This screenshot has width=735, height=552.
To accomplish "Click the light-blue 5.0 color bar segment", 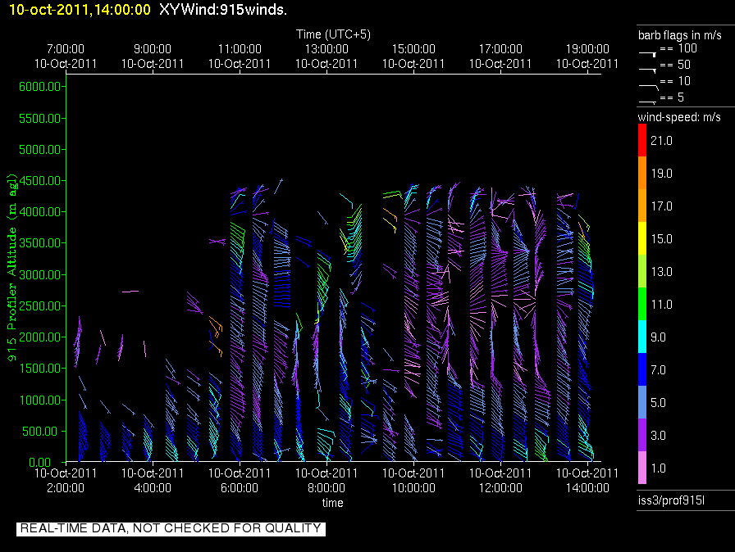I will [x=642, y=402].
